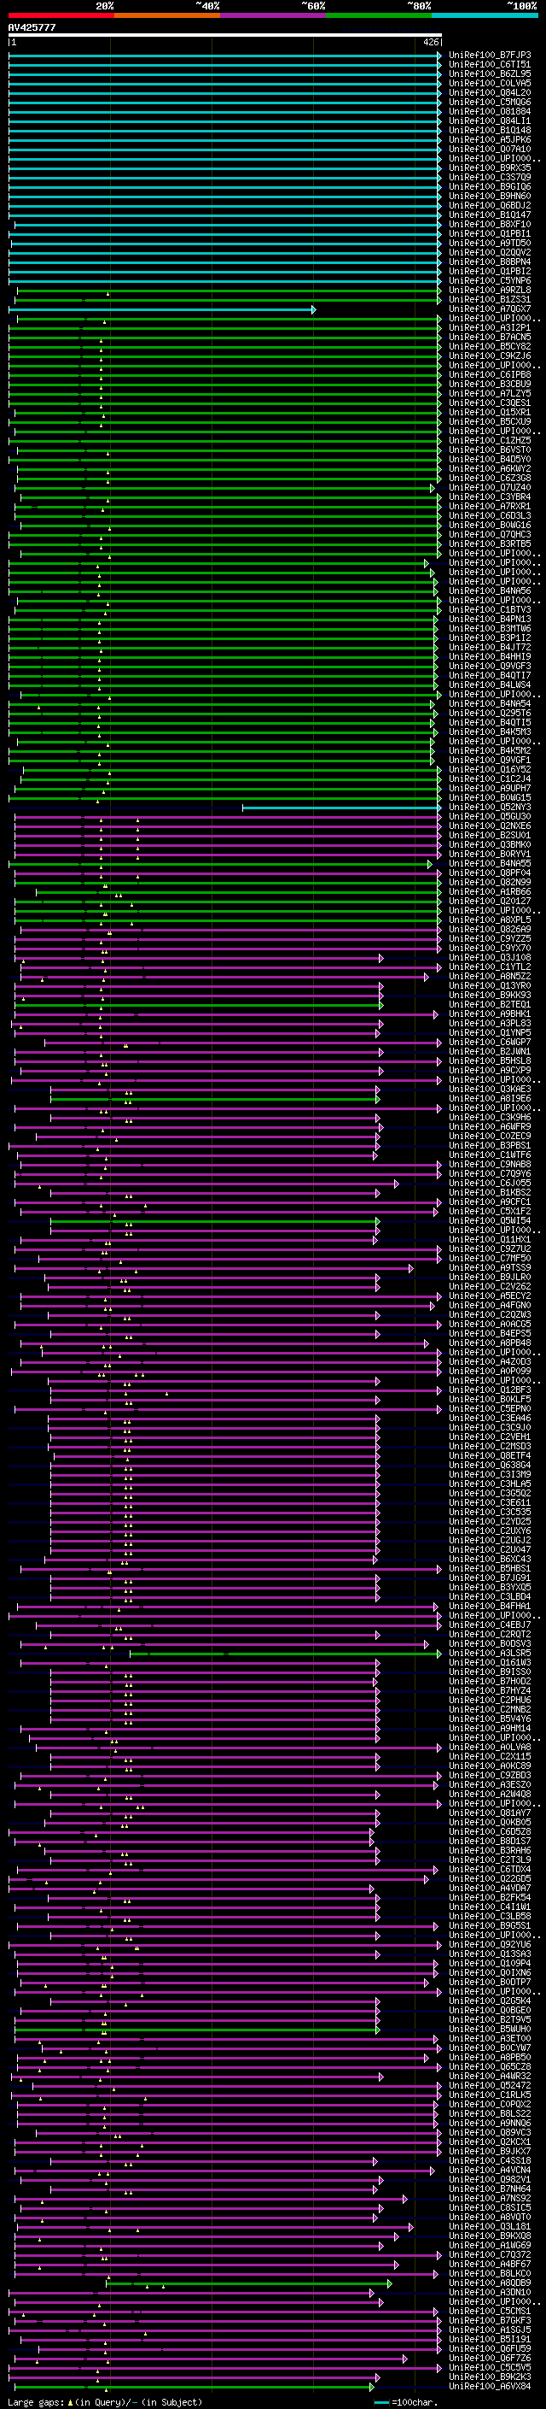Select the UniRef100_B0WG15 label
This screenshot has width=546, height=2409.
490,797
